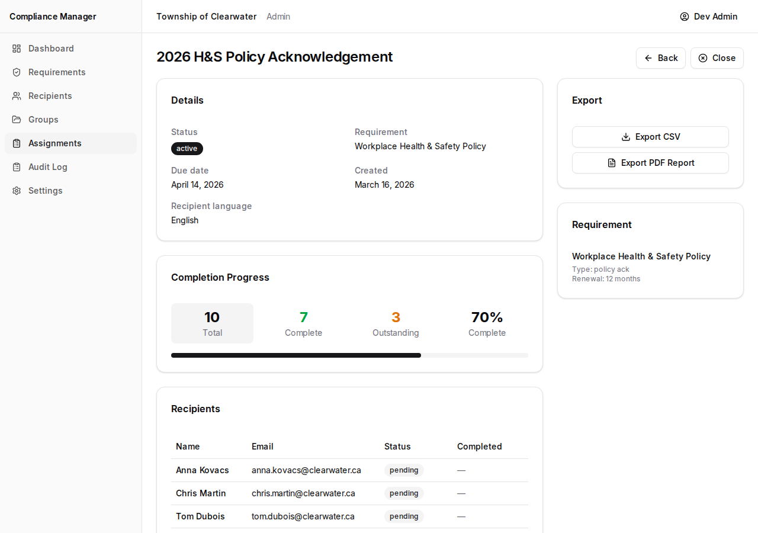Click the download icon on Export CSV
The image size is (758, 533).
click(x=626, y=137)
